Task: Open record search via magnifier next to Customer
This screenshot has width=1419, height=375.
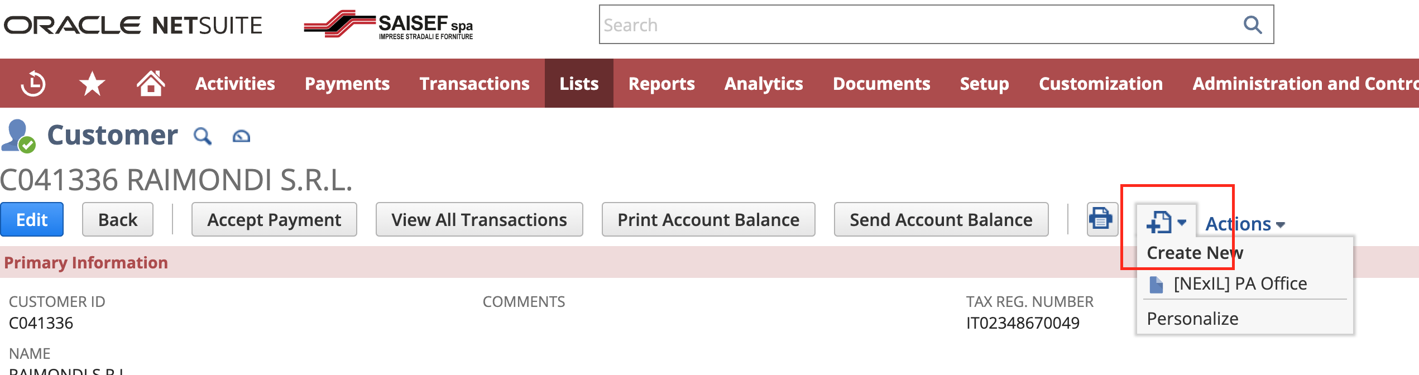Action: tap(203, 136)
